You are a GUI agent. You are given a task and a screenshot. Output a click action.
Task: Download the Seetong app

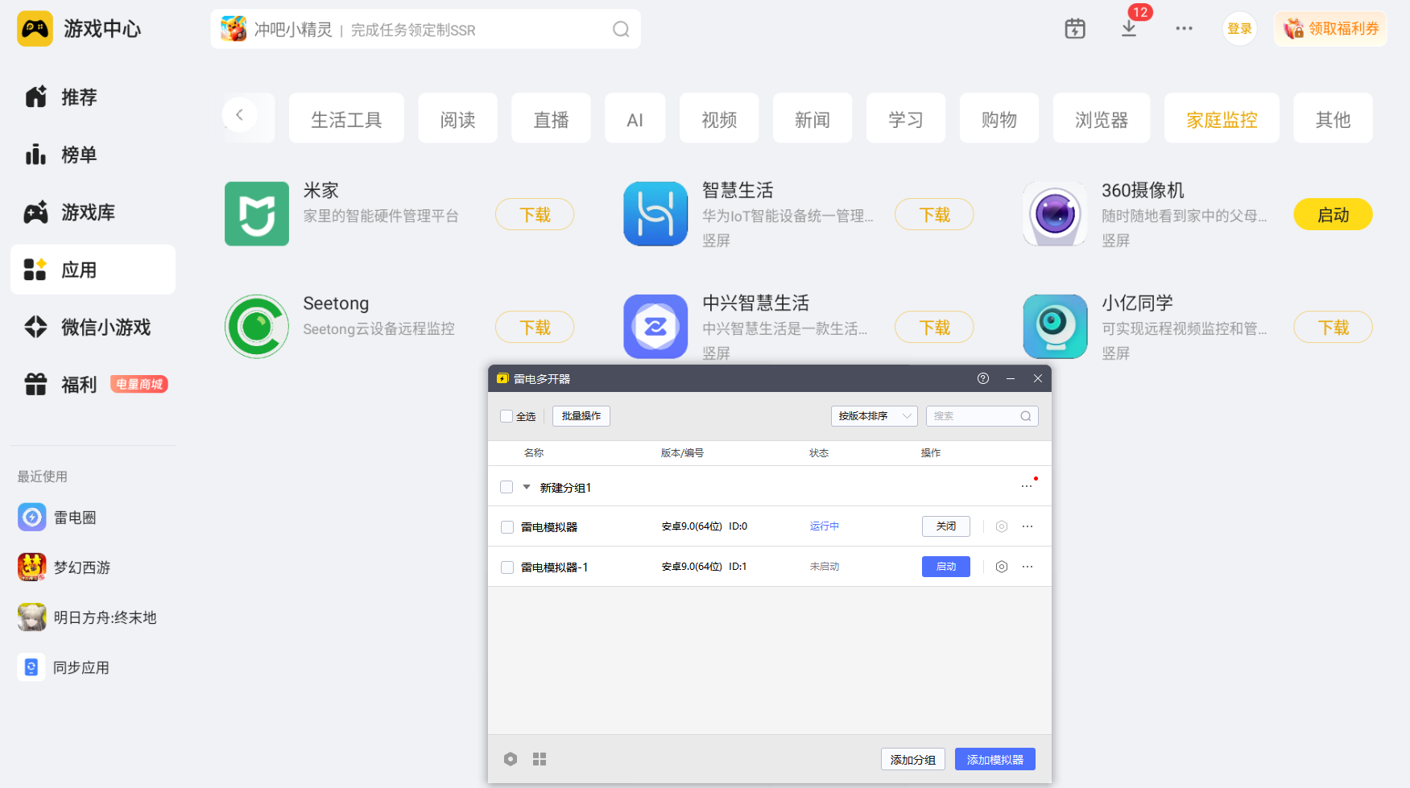click(535, 327)
